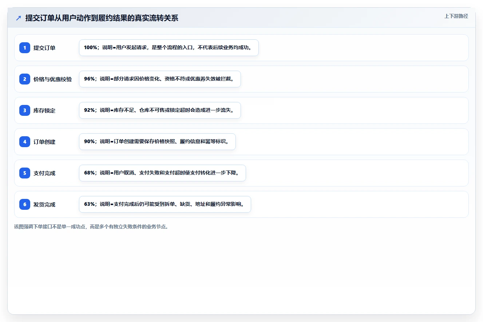Click the footnote starting with 该图强调下单接口
The image size is (483, 322).
[x=91, y=227]
